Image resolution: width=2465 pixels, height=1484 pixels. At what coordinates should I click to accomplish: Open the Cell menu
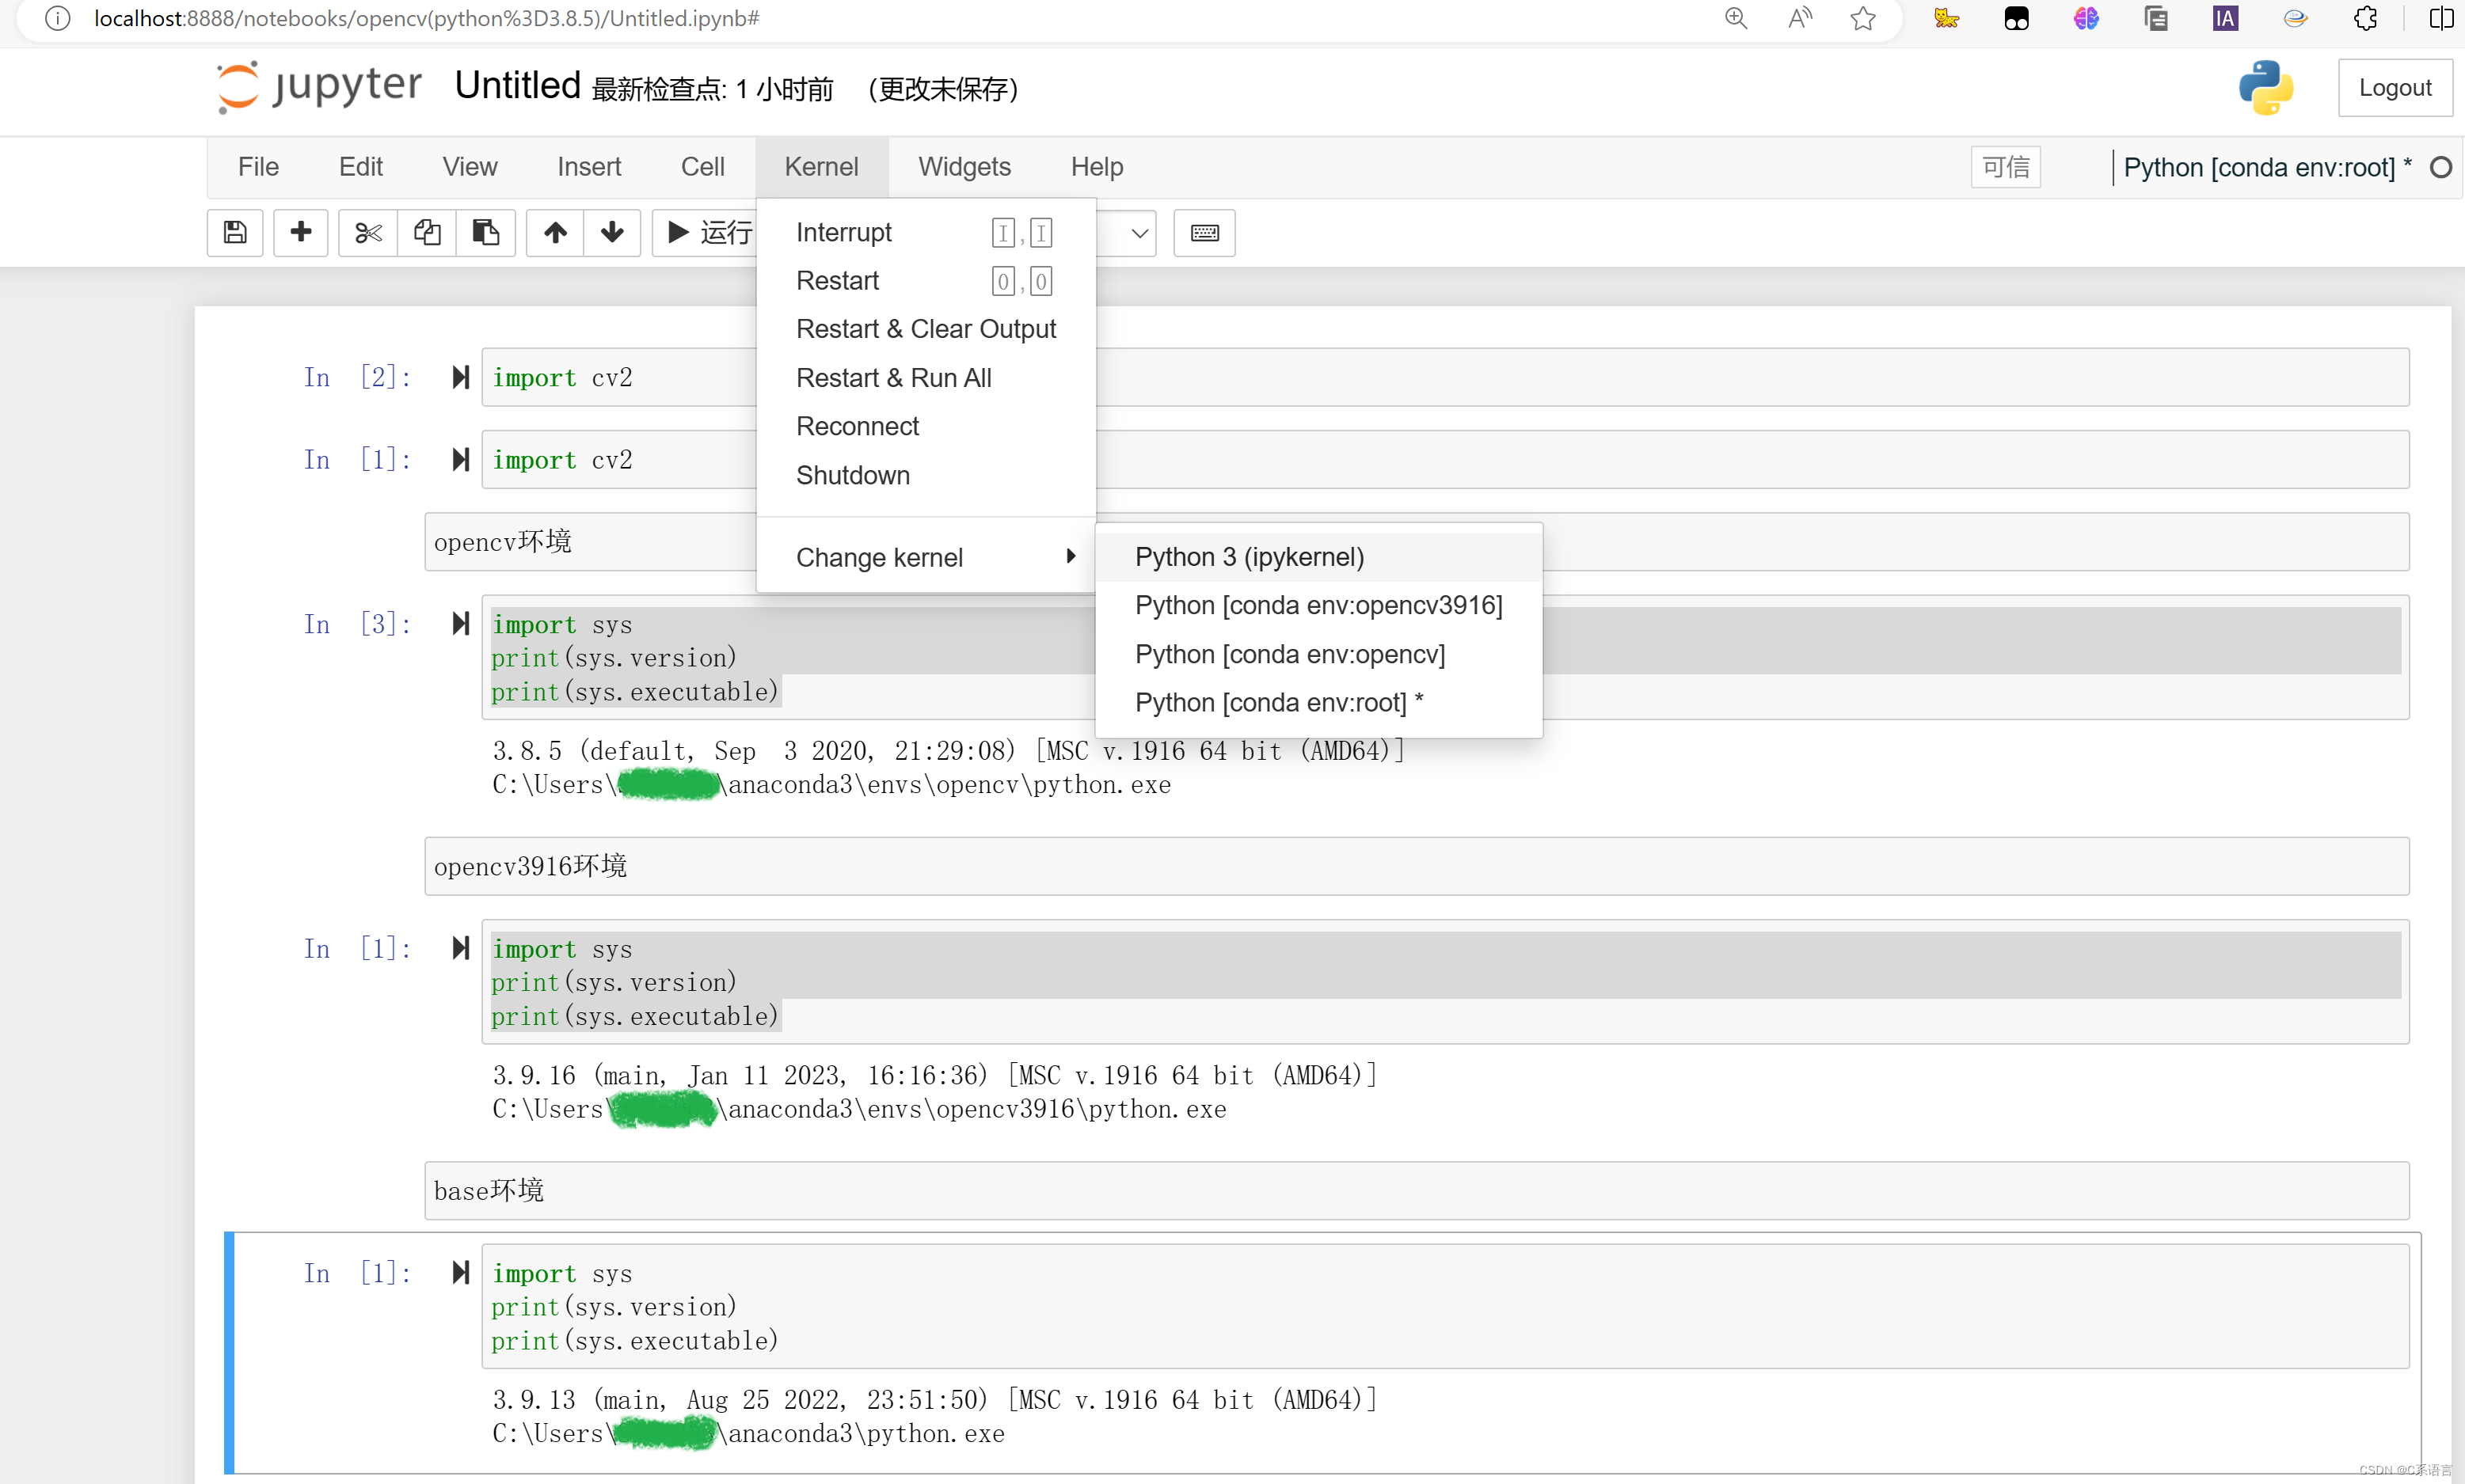[x=702, y=167]
